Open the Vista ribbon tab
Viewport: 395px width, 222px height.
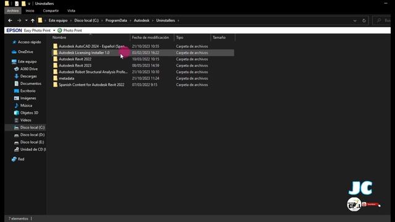71,10
